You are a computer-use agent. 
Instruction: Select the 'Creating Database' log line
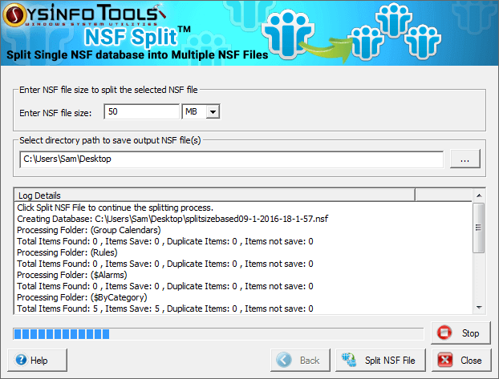172,219
